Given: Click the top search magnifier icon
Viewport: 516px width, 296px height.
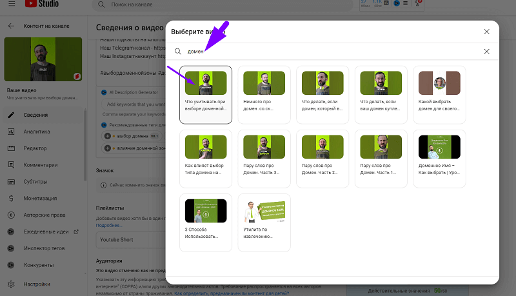Looking at the screenshot, I should click(101, 5).
